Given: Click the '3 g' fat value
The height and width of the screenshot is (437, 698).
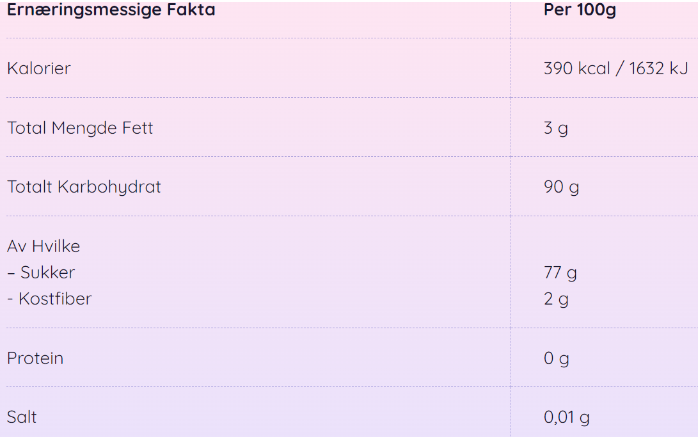Looking at the screenshot, I should [555, 129].
